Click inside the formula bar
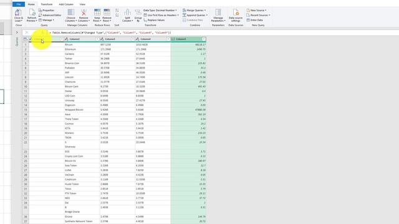 [x=224, y=33]
